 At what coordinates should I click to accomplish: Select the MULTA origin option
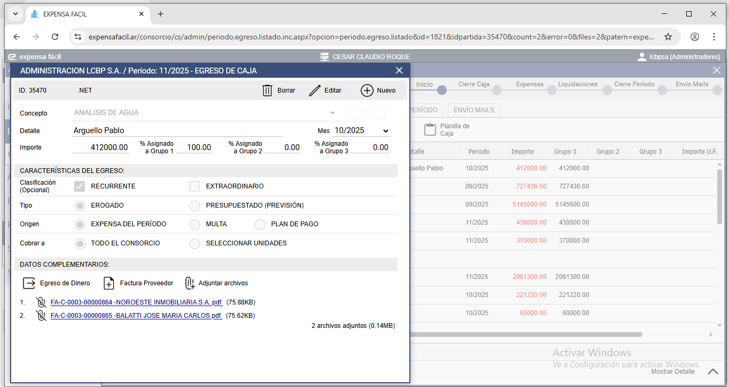click(x=195, y=225)
